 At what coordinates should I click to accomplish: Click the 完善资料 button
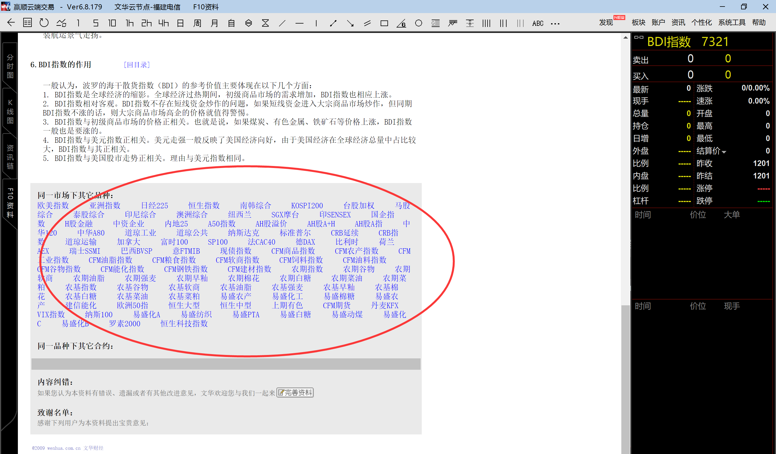pos(295,392)
